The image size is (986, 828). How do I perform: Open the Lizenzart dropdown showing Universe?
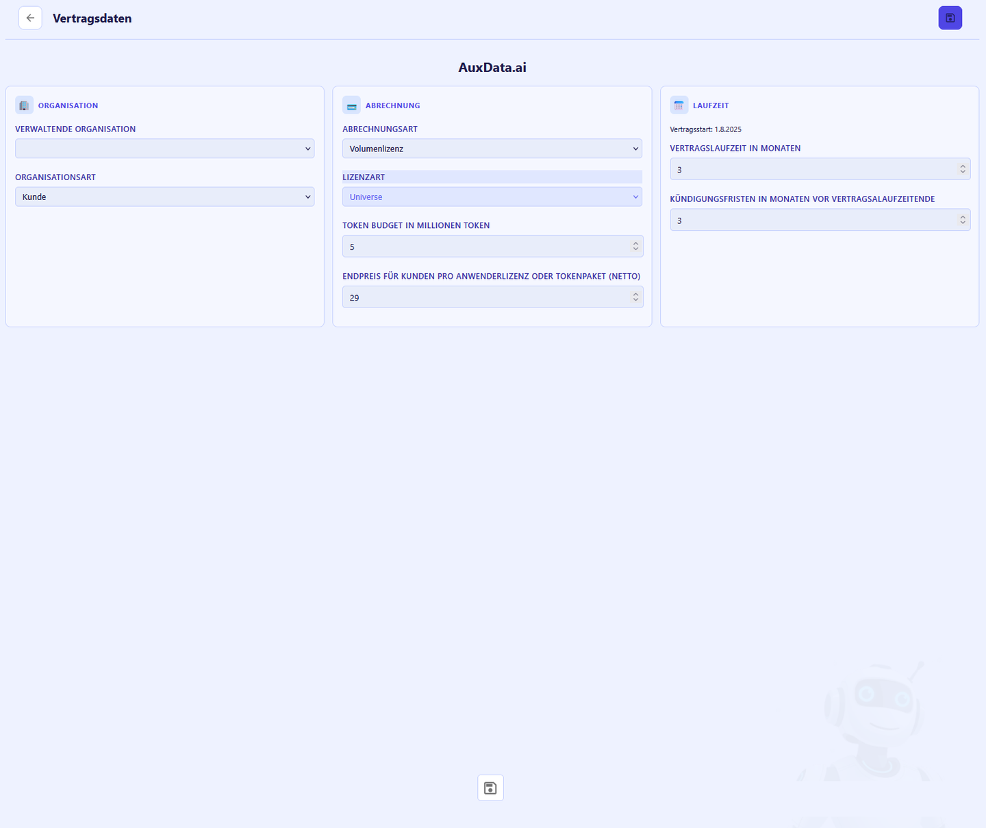point(492,197)
